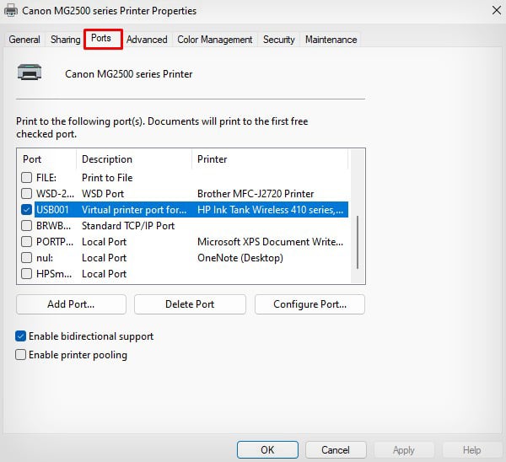Viewport: 506px width, 462px height.
Task: Click the Delete Port button
Action: (x=190, y=304)
